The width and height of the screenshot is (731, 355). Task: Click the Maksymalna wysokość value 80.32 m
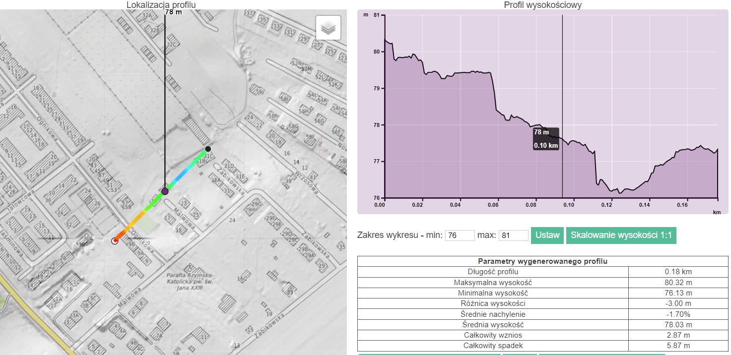pos(678,282)
